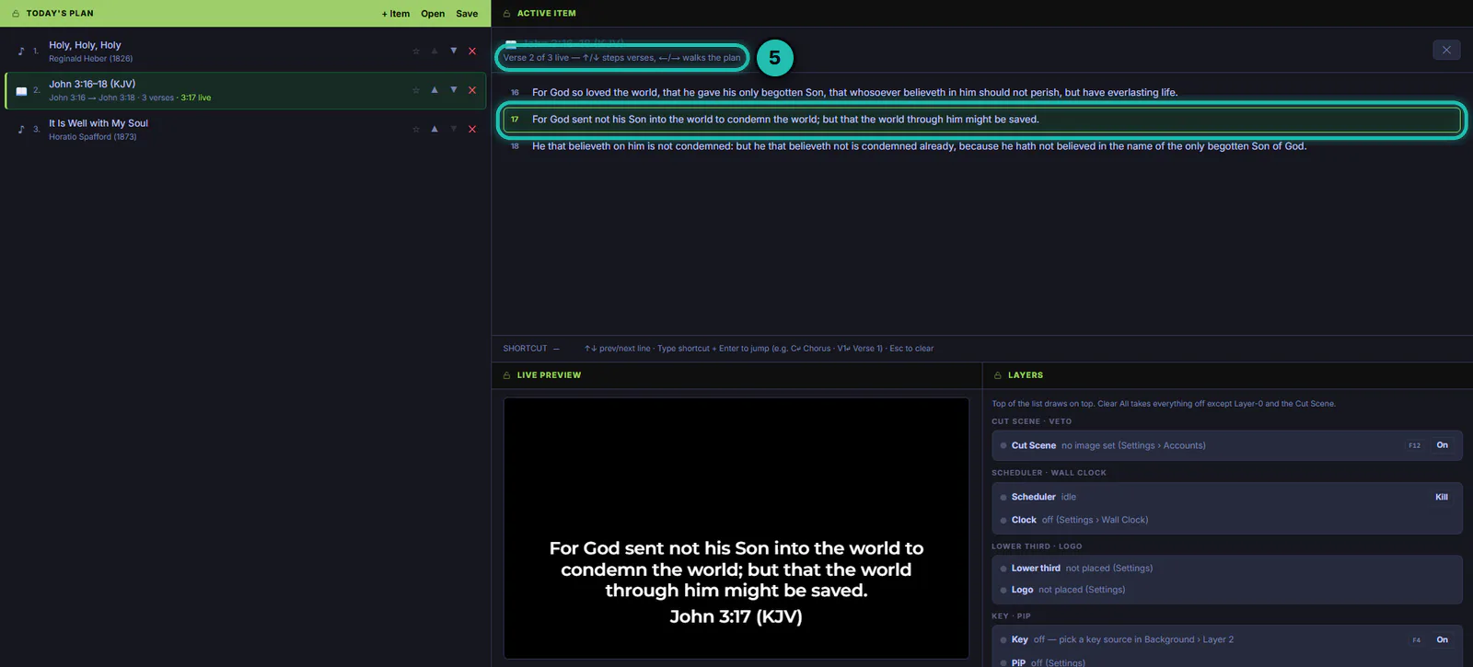The width and height of the screenshot is (1473, 667).
Task: Save today's plan
Action: coord(467,14)
